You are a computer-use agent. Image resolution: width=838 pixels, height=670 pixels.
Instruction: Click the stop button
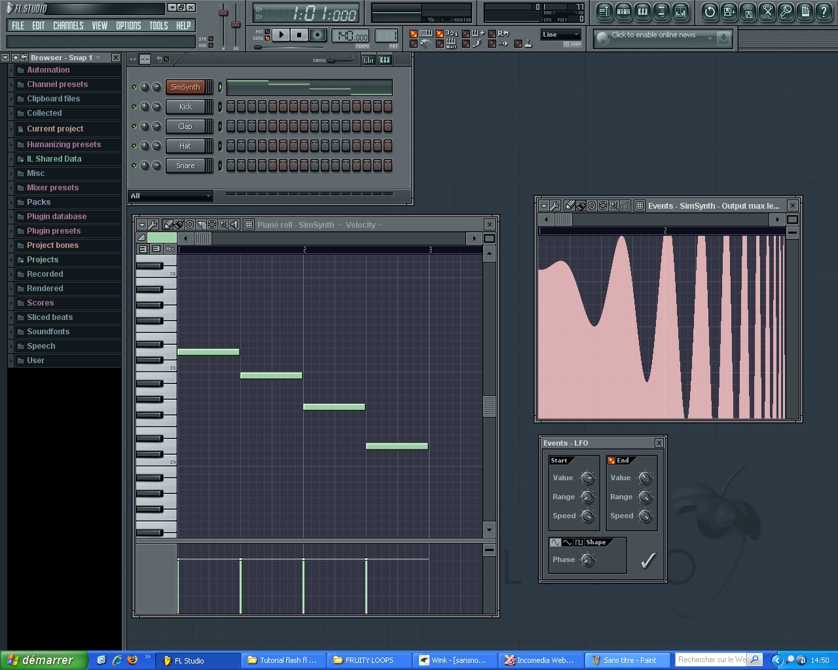pos(299,35)
